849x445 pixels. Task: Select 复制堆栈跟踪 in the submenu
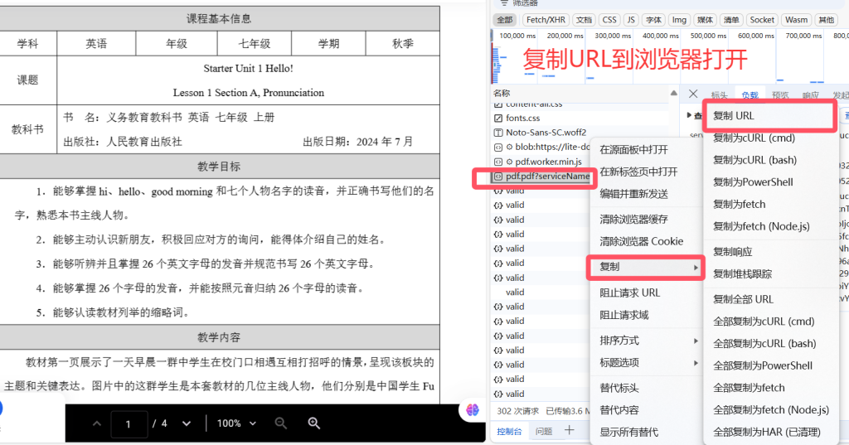(771, 274)
